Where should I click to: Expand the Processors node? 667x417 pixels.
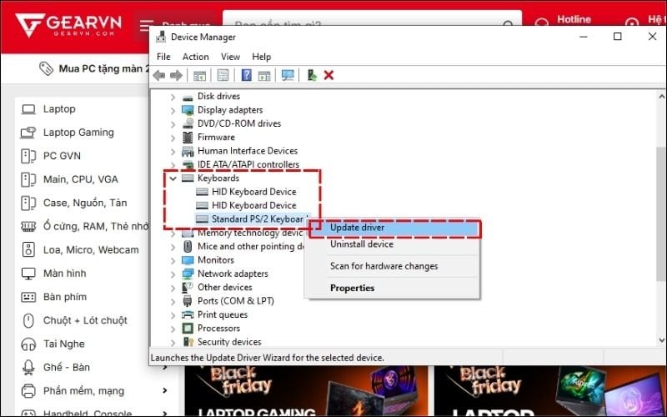pyautogui.click(x=173, y=329)
